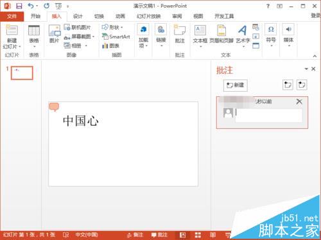Image resolution: width=321 pixels, height=240 pixels.
Task: Click the user avatar in the comment
Action: point(228,113)
